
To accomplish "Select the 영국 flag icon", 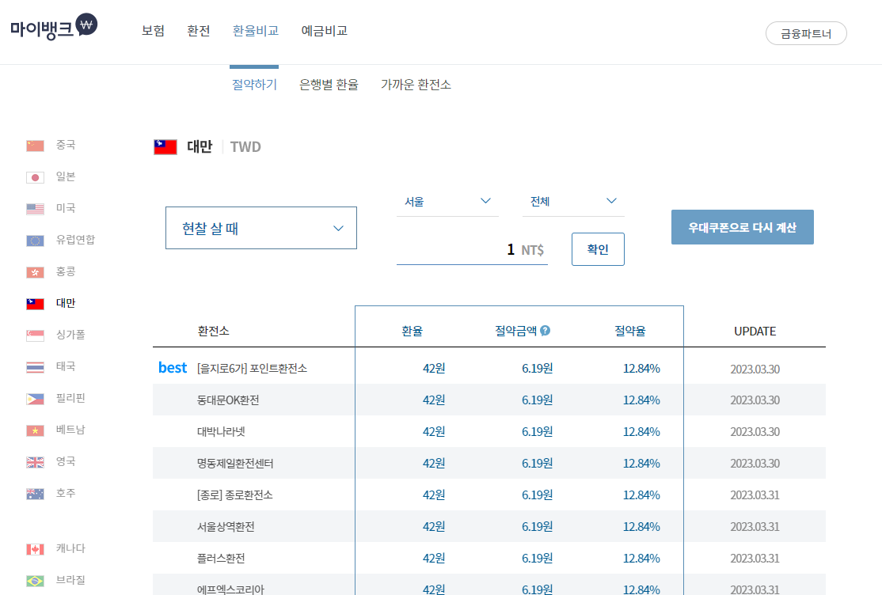I will click(x=35, y=460).
